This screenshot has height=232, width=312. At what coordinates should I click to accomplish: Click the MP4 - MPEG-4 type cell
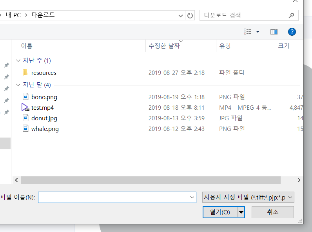pos(245,107)
